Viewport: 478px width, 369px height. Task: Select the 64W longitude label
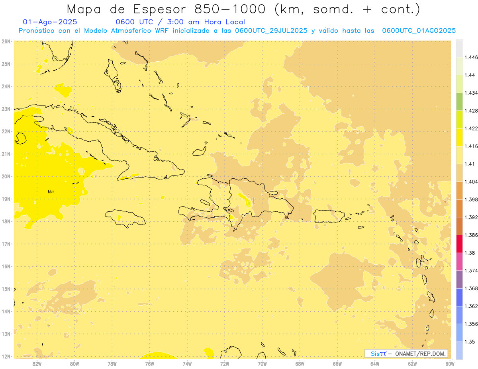click(375, 363)
